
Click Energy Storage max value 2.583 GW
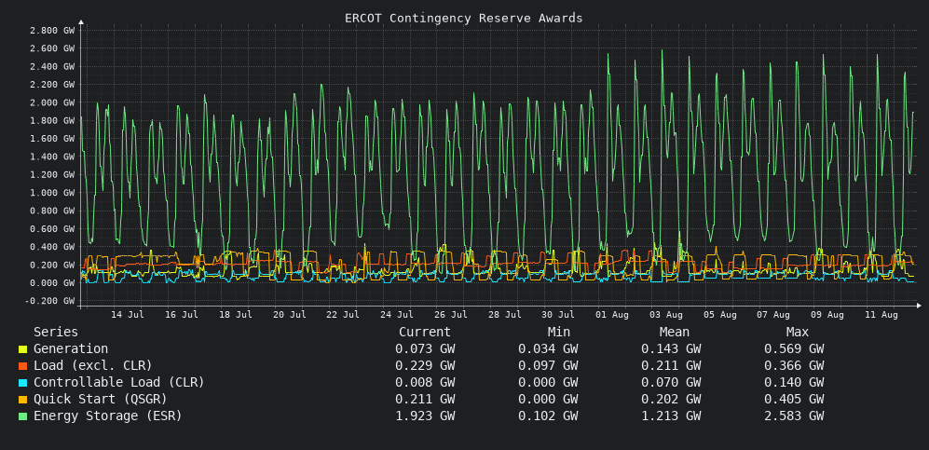(794, 416)
